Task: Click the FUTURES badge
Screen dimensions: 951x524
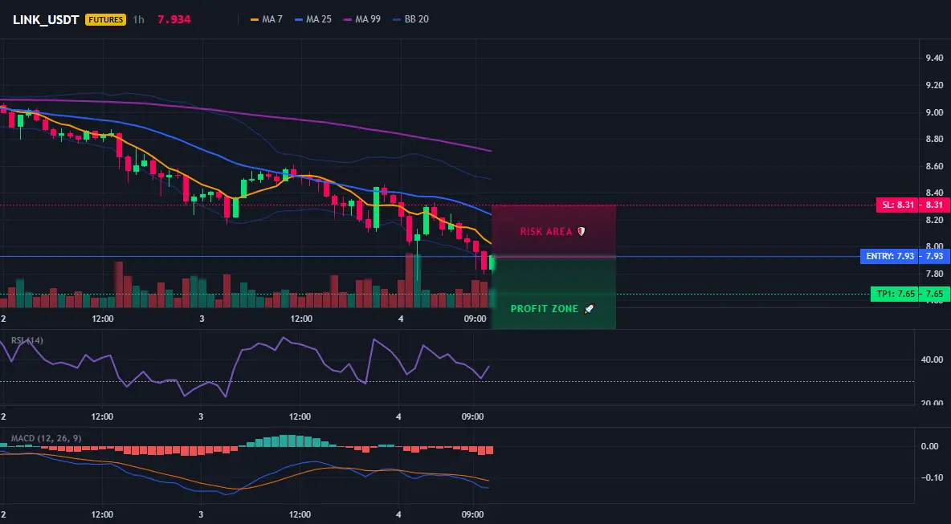Action: 105,19
